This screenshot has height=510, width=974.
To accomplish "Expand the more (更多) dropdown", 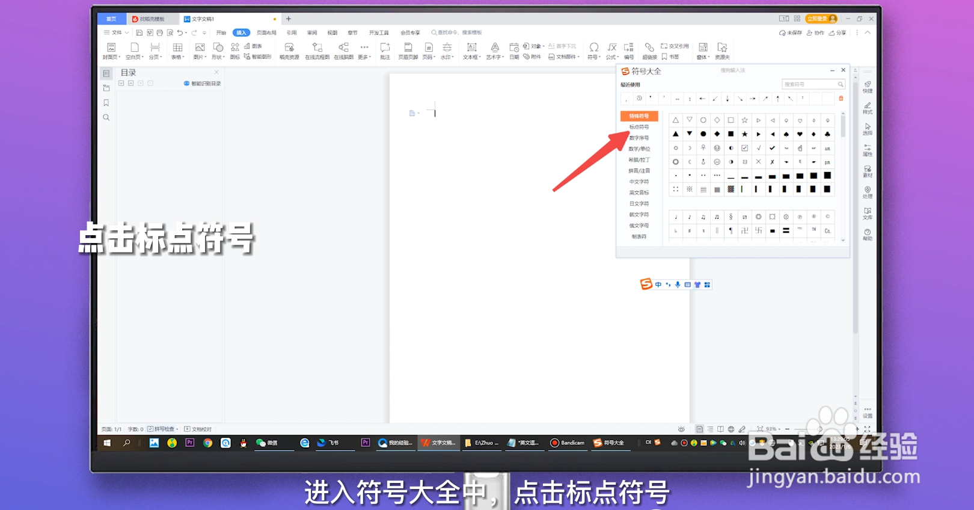I will click(x=364, y=51).
